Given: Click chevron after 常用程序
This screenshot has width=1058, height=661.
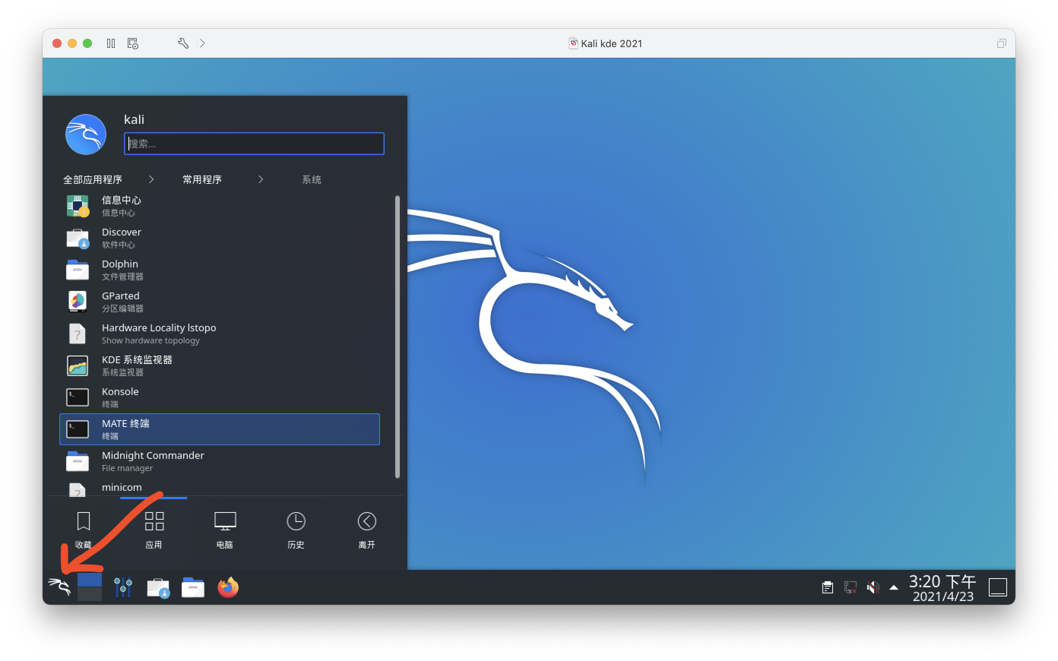Looking at the screenshot, I should click(x=261, y=179).
